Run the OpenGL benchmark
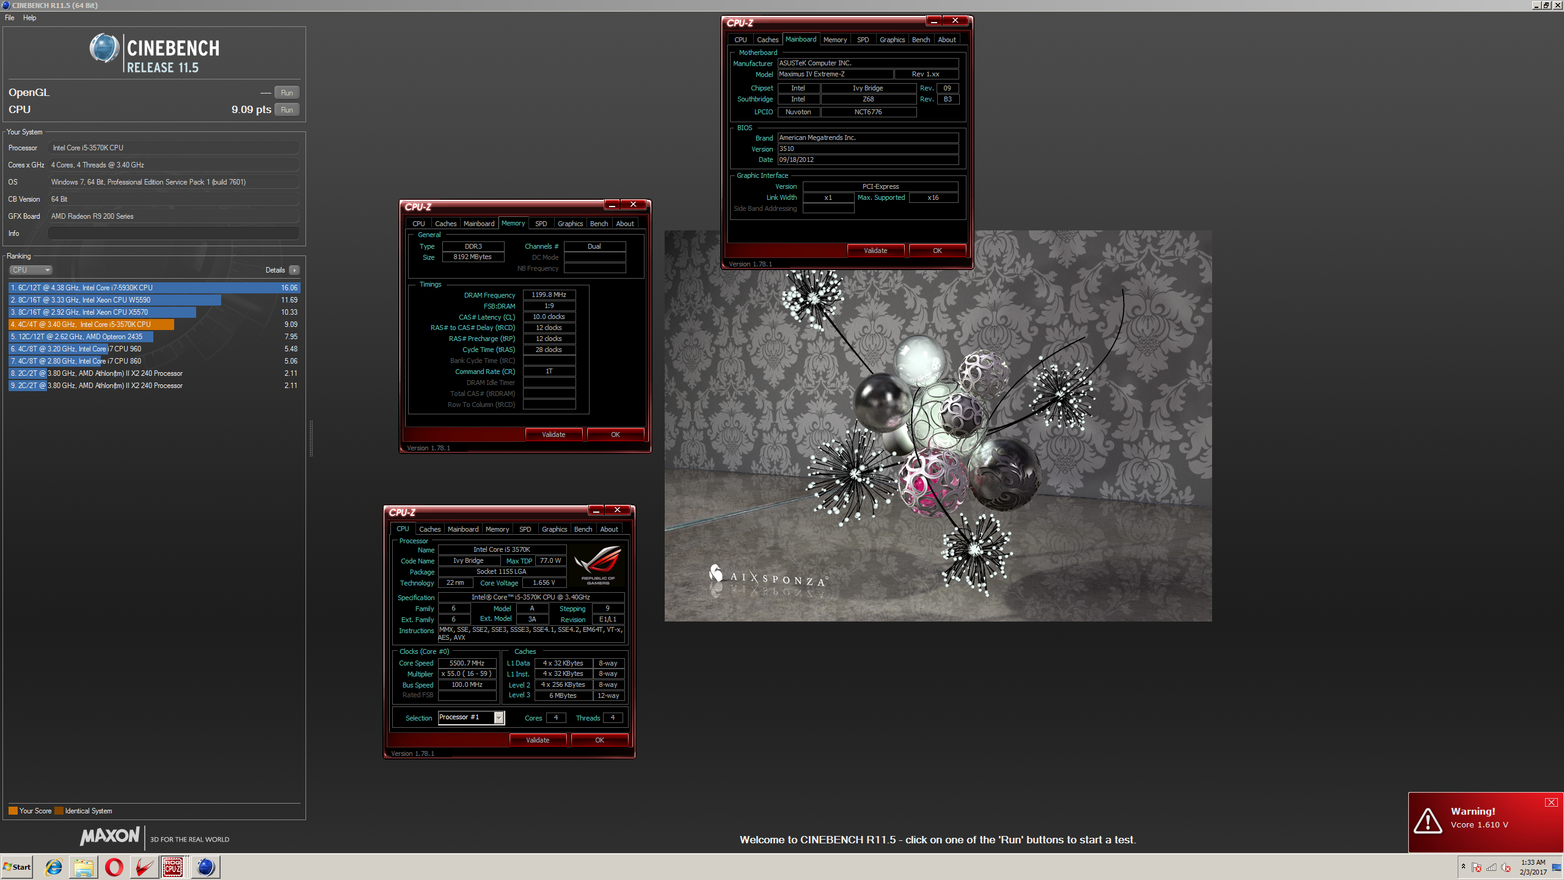This screenshot has height=880, width=1564. [287, 92]
